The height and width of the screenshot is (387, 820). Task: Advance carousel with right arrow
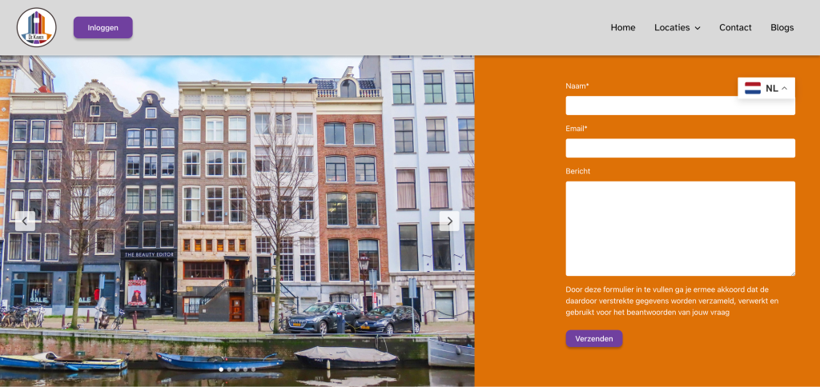[x=449, y=221]
